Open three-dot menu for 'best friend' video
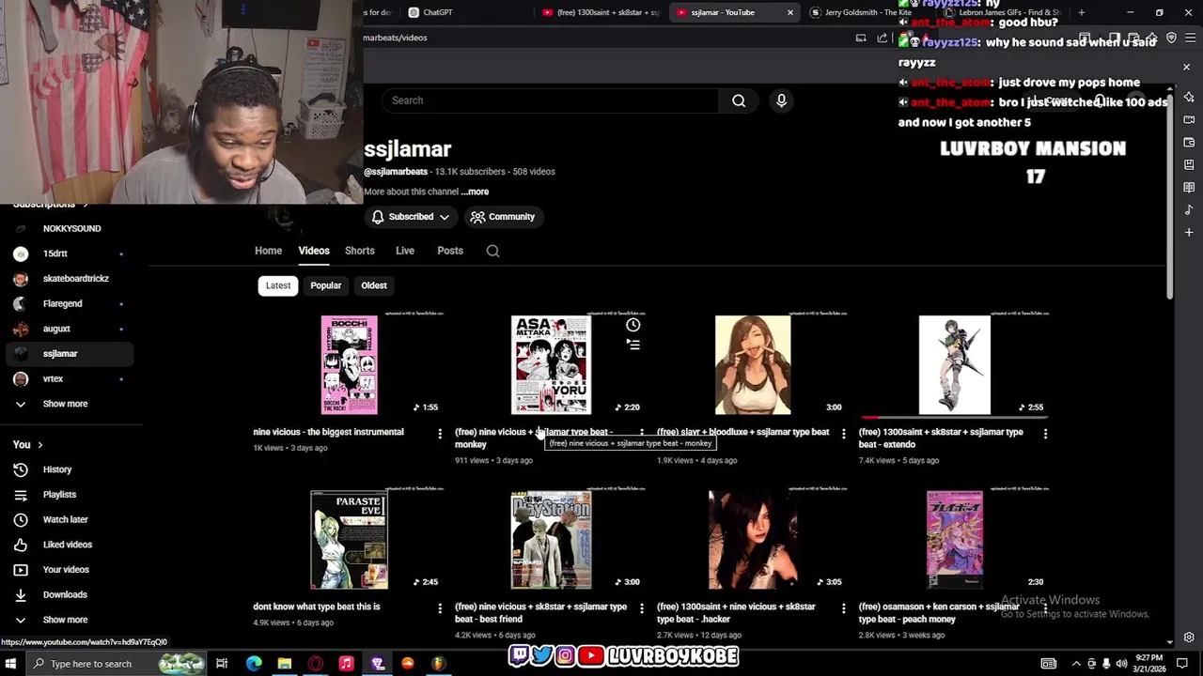 coord(642,607)
